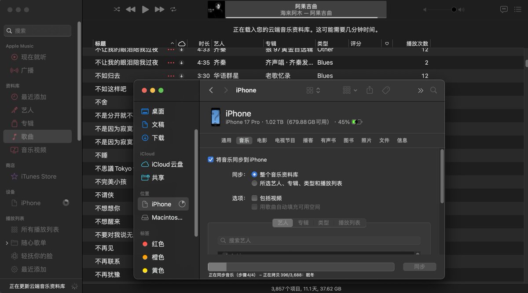528x293 pixels.
Task: Go back in Finder window
Action: click(x=211, y=90)
